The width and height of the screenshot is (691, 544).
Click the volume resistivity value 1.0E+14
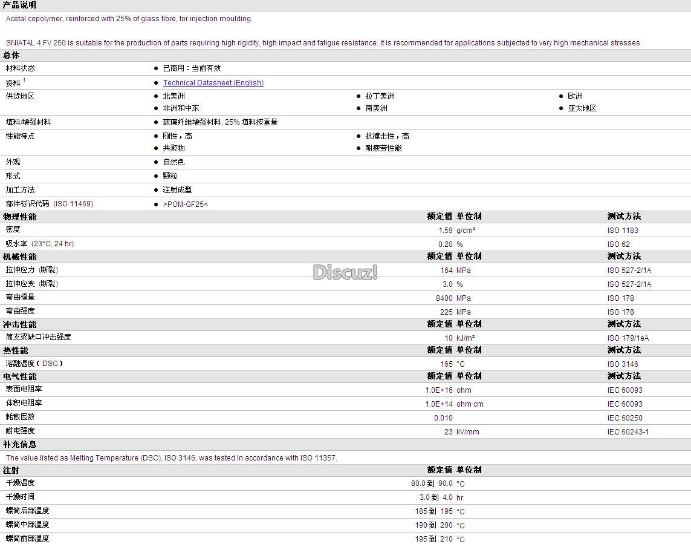[439, 404]
